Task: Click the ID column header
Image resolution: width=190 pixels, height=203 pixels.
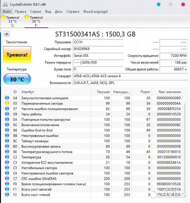Action: [15, 92]
